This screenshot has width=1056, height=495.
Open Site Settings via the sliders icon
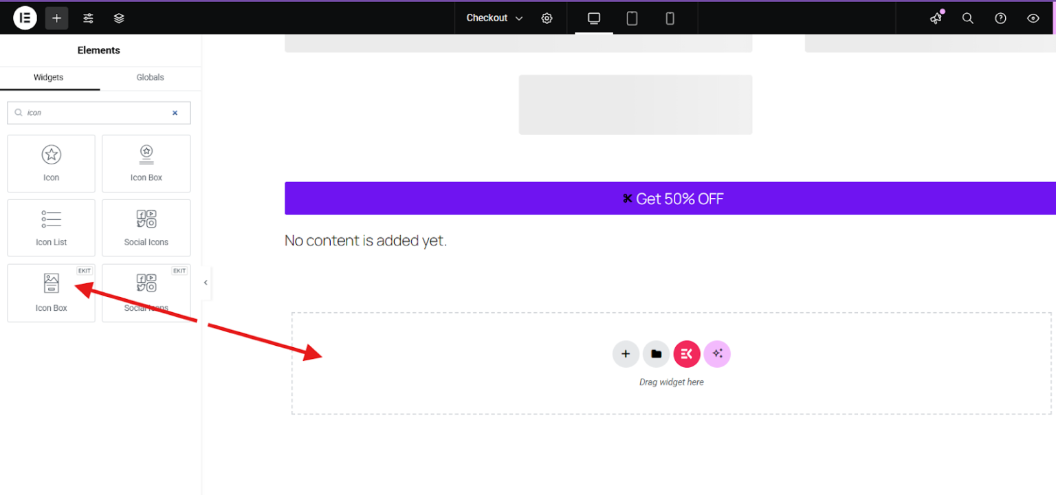point(87,18)
